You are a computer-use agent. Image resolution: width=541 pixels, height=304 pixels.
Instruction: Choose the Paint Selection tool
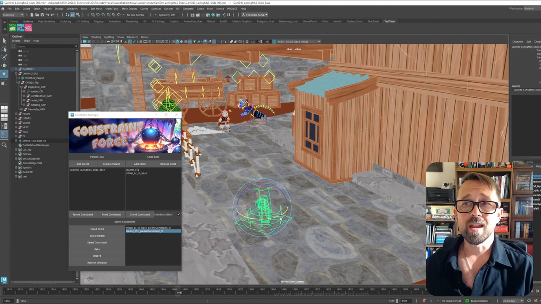point(4,57)
